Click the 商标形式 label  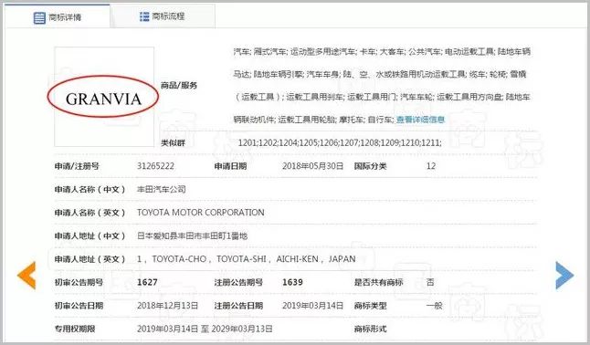click(370, 329)
